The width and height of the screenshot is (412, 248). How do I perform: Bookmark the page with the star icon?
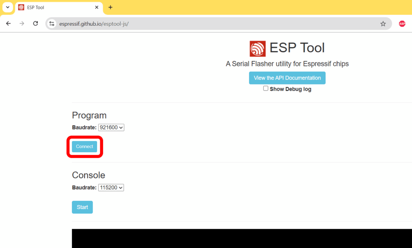pos(383,24)
